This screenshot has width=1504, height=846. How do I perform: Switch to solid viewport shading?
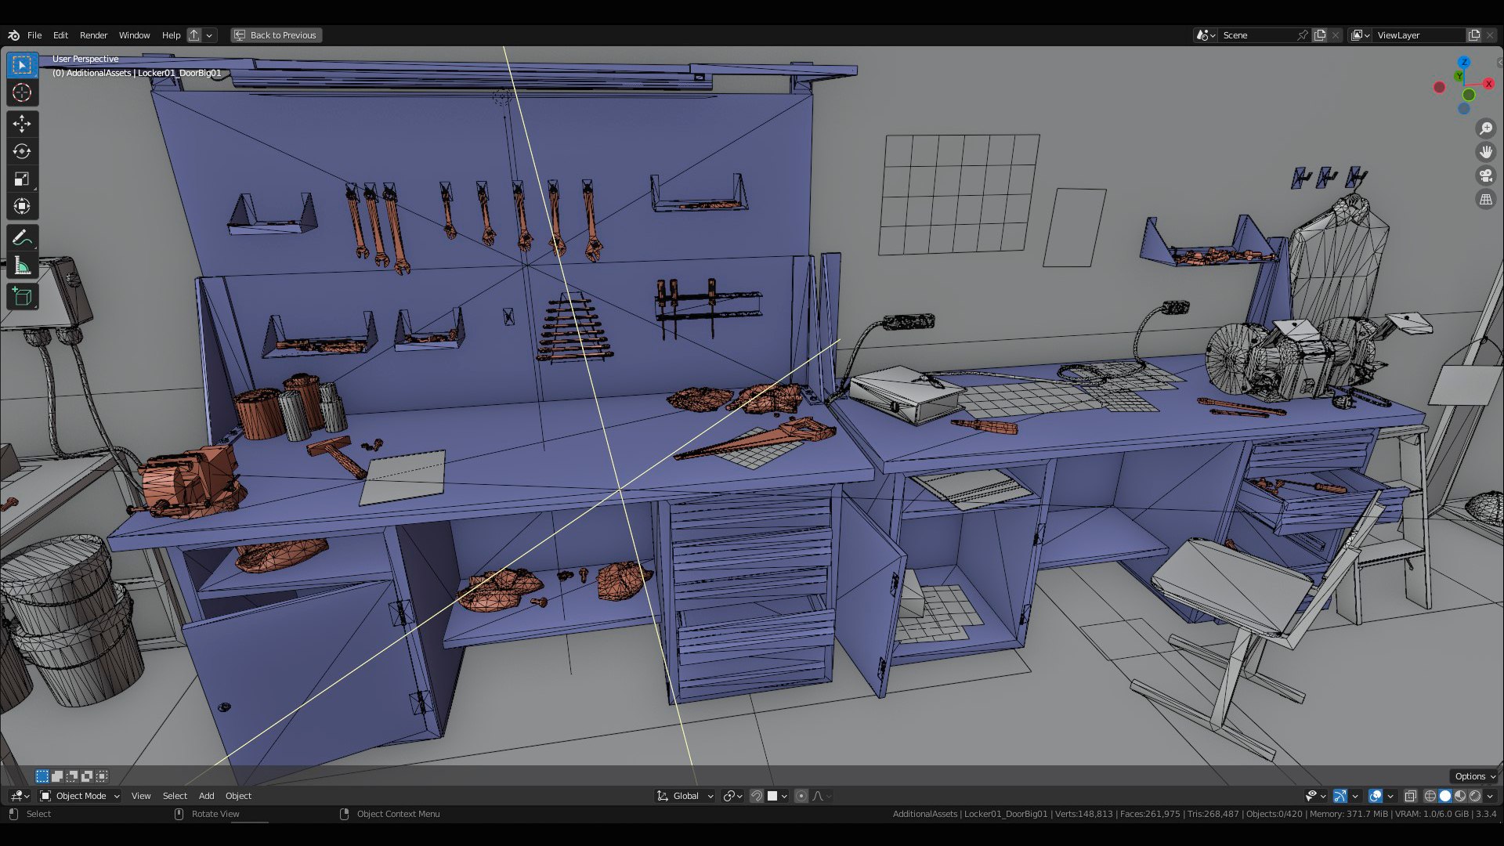[1445, 796]
